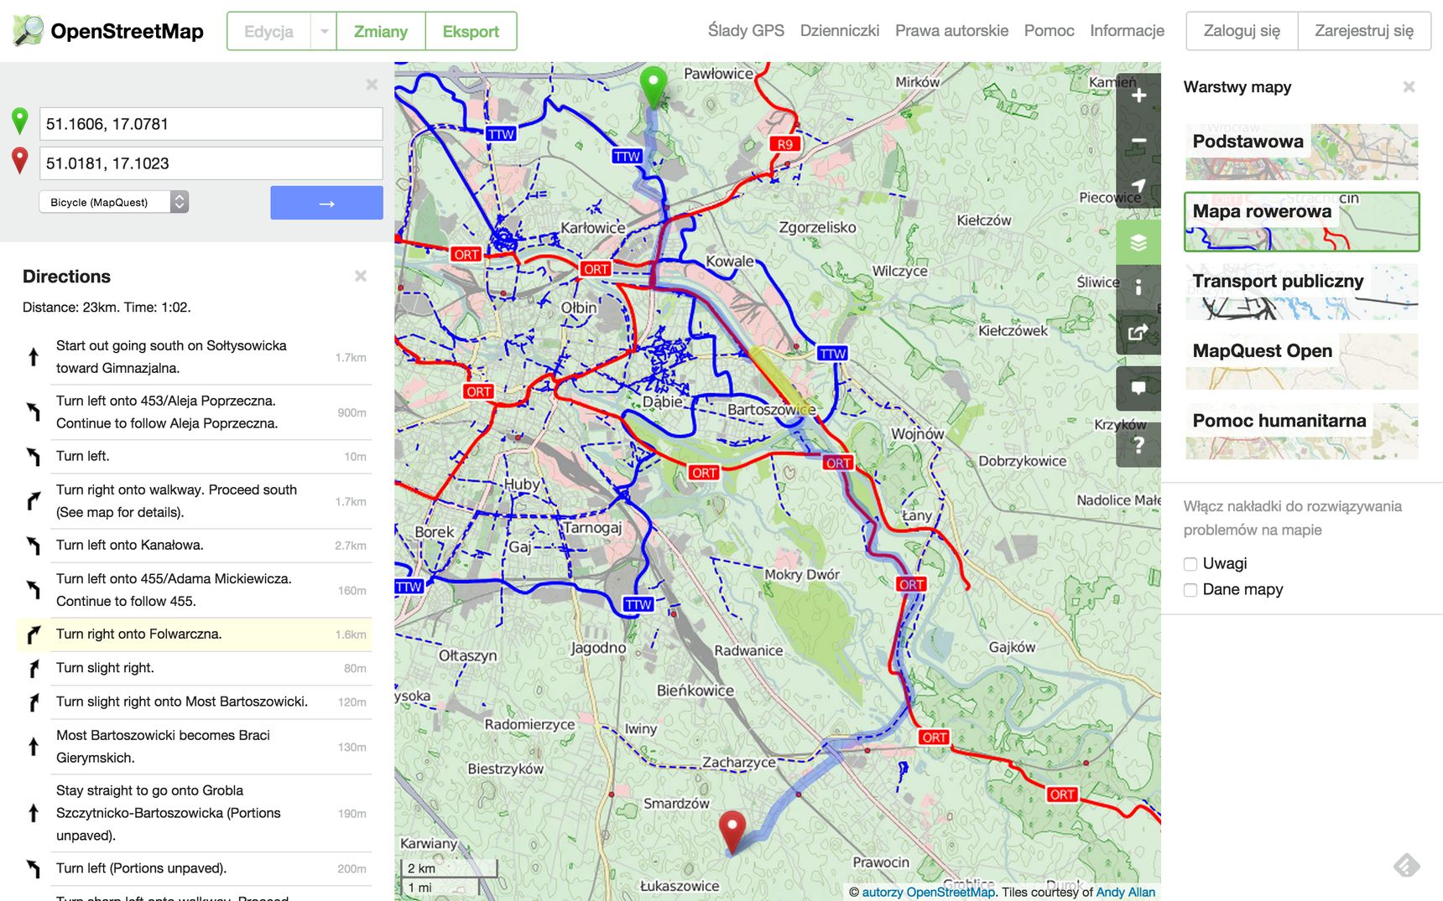Go to Ślady GPS
This screenshot has width=1443, height=901.
pyautogui.click(x=746, y=31)
